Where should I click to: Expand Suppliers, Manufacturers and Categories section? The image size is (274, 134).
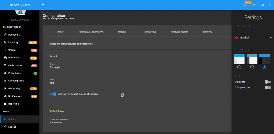pos(71,44)
